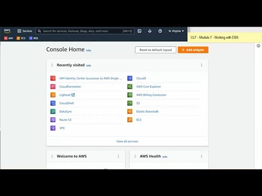
Task: Open the Services grid menu
Action: click(25, 31)
